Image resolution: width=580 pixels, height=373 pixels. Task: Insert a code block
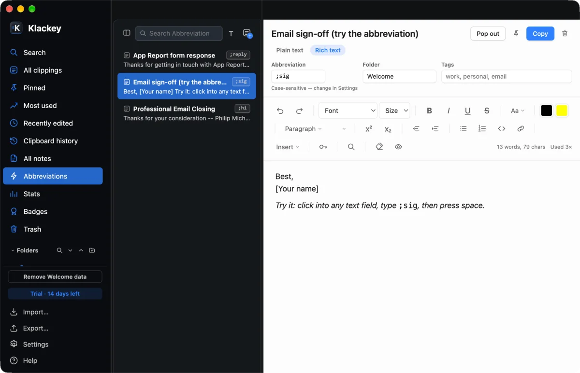pos(501,129)
